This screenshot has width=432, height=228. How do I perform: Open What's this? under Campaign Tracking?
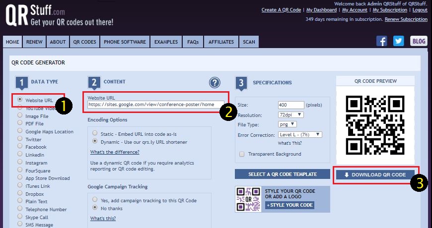click(103, 219)
